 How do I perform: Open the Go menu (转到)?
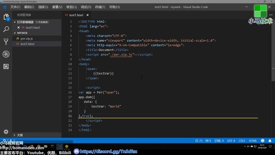[72, 7]
